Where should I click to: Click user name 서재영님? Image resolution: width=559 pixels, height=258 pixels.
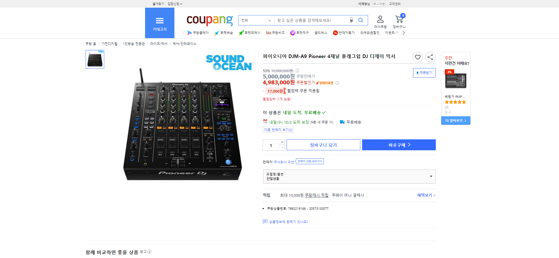(364, 4)
